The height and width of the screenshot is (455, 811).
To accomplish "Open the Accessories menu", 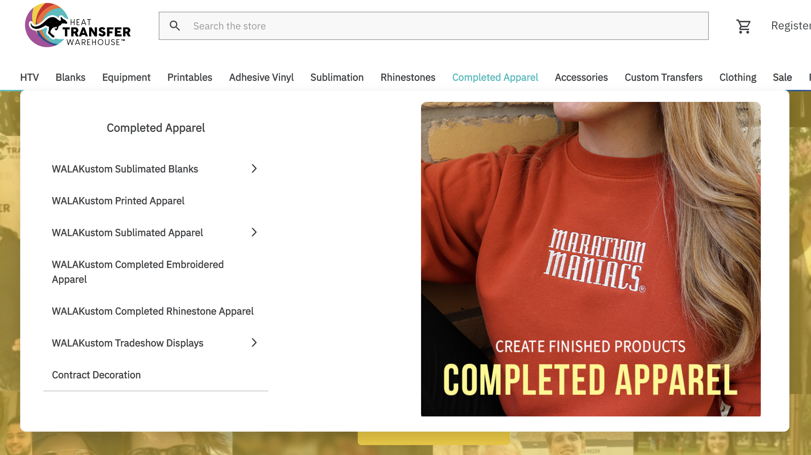I will pos(581,77).
